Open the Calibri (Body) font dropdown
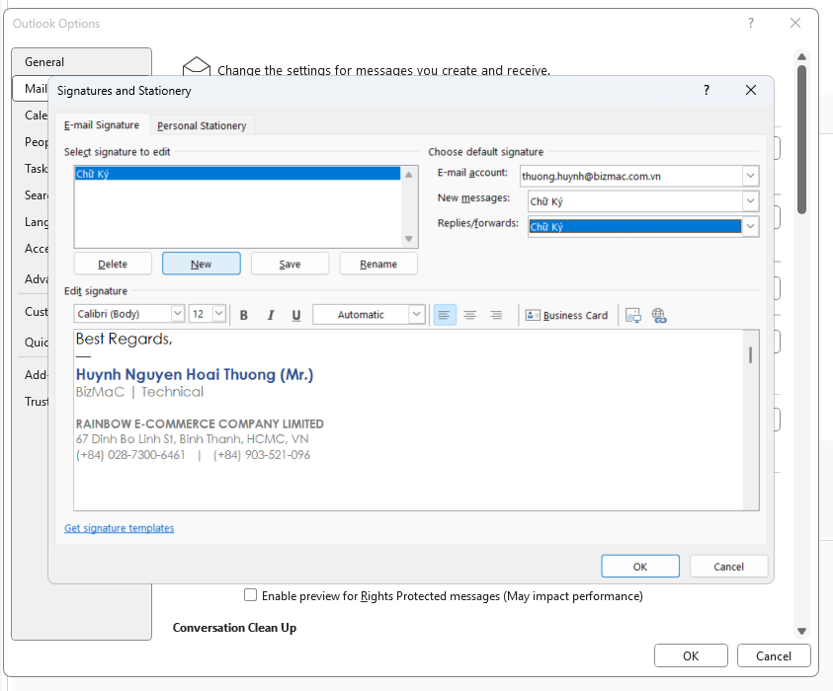 coord(178,314)
